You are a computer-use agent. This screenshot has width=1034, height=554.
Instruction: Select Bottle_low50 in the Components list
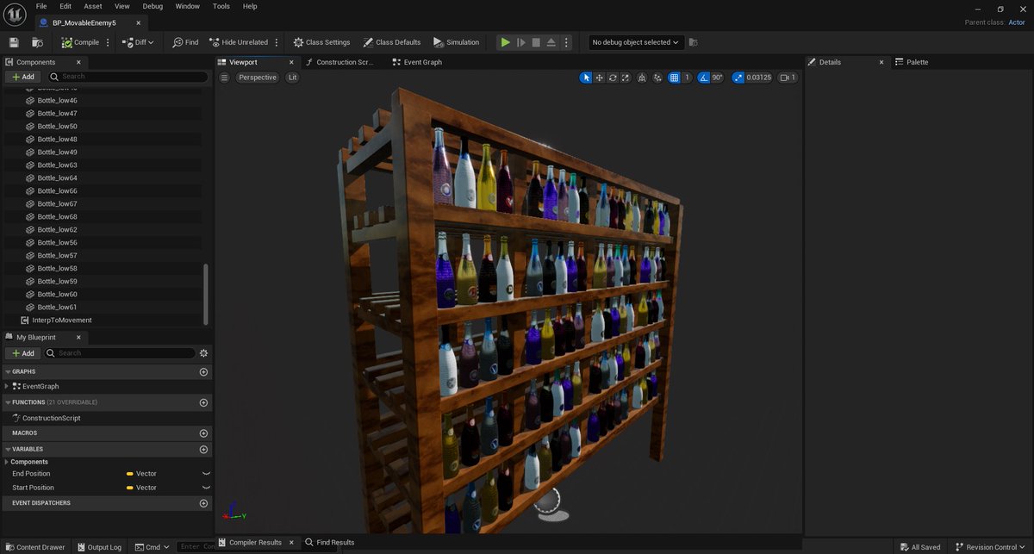click(x=57, y=126)
